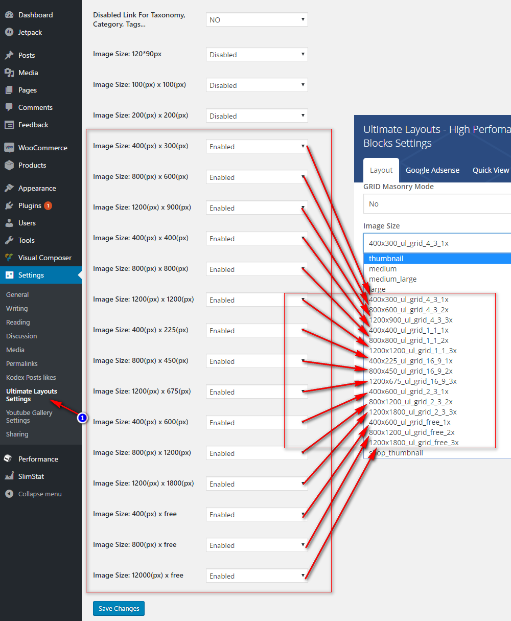The height and width of the screenshot is (621, 511).
Task: Open the 200(px) x 200(px) size dropdown
Action: point(257,116)
